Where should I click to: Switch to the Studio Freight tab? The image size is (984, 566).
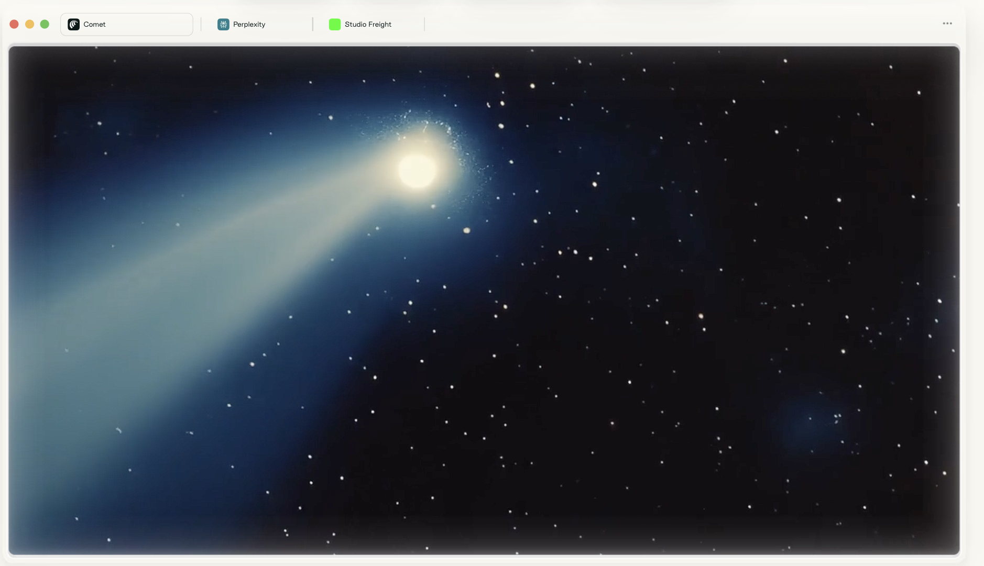(x=368, y=25)
